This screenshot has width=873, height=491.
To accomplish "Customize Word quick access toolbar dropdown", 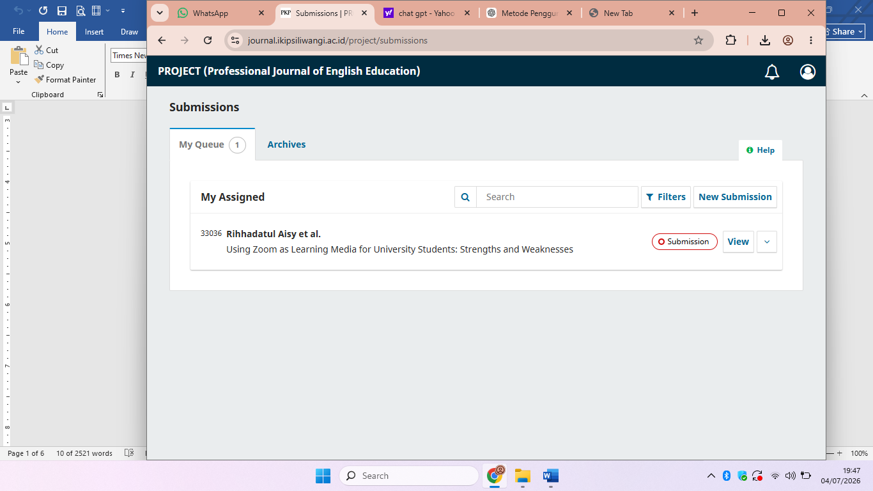I will click(x=123, y=11).
